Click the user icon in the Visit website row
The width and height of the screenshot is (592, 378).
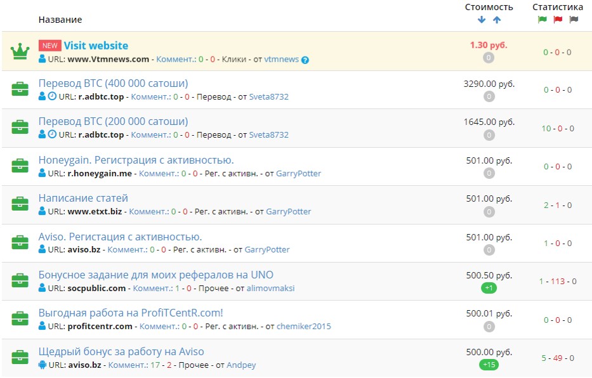point(43,59)
